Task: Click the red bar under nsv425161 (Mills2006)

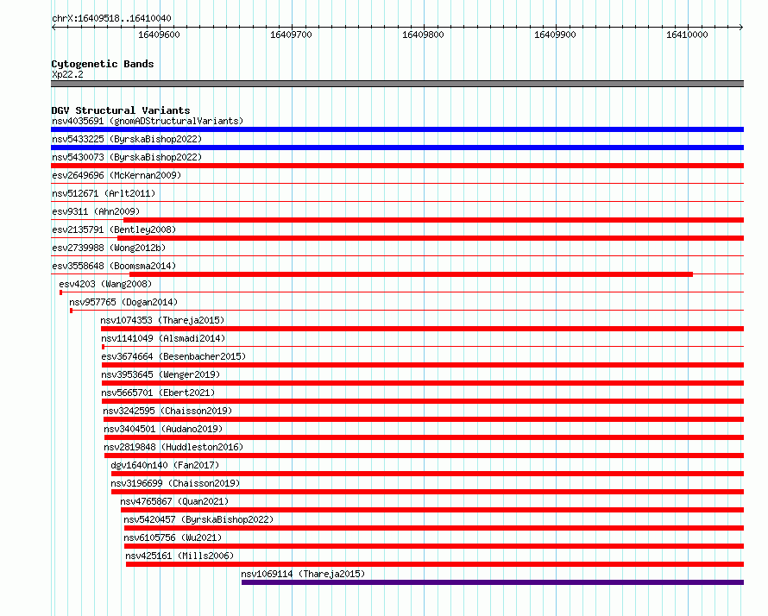Action: point(435,564)
